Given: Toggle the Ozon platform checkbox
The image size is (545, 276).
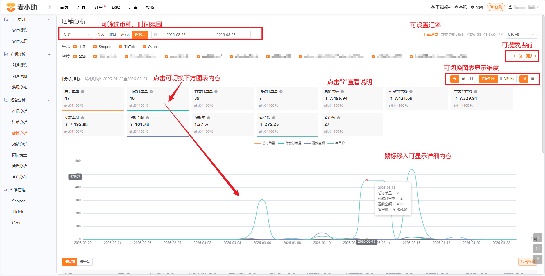Looking at the screenshot, I should coord(144,47).
